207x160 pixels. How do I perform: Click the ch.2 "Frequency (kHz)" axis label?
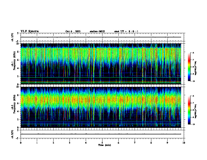coord(14,104)
